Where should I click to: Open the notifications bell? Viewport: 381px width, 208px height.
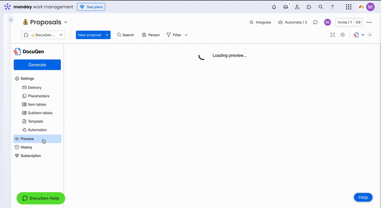[x=274, y=7]
